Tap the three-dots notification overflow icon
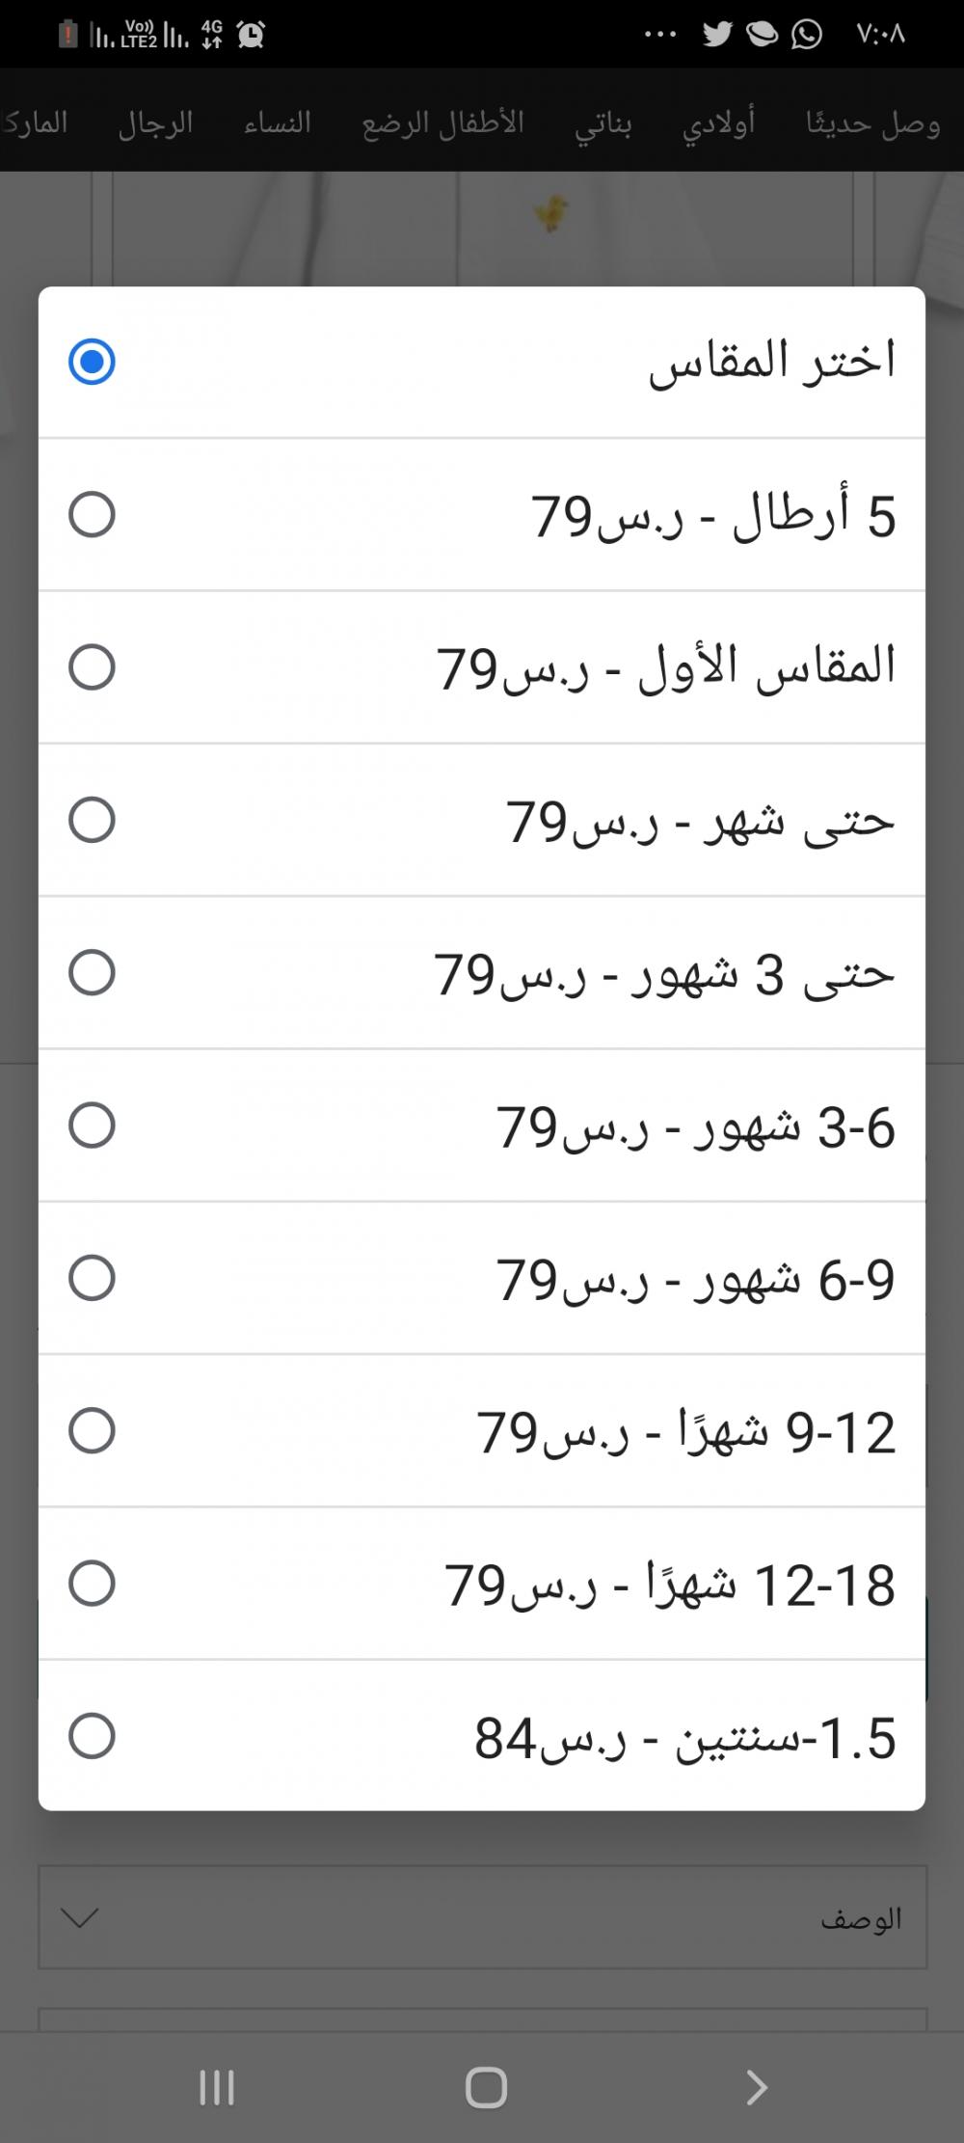The height and width of the screenshot is (2143, 964). 660,35
